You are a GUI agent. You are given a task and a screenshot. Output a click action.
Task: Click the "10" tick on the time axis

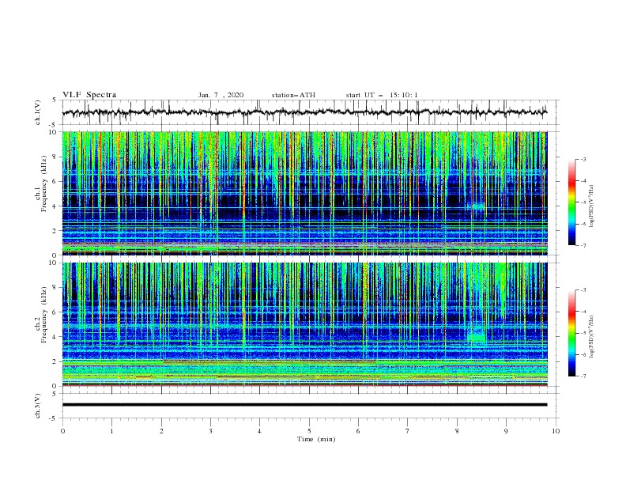556,431
